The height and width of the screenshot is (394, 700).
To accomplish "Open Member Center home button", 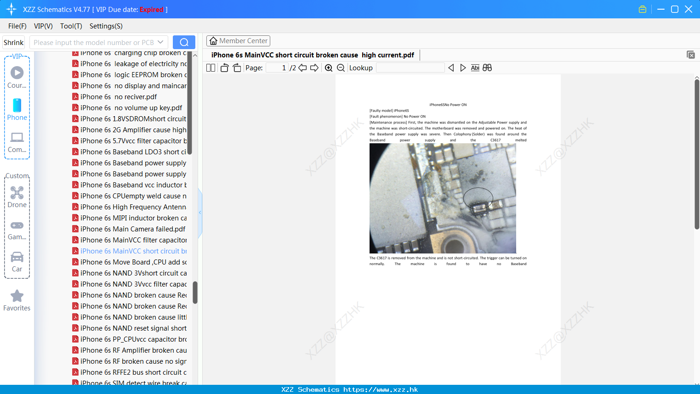I will click(238, 41).
